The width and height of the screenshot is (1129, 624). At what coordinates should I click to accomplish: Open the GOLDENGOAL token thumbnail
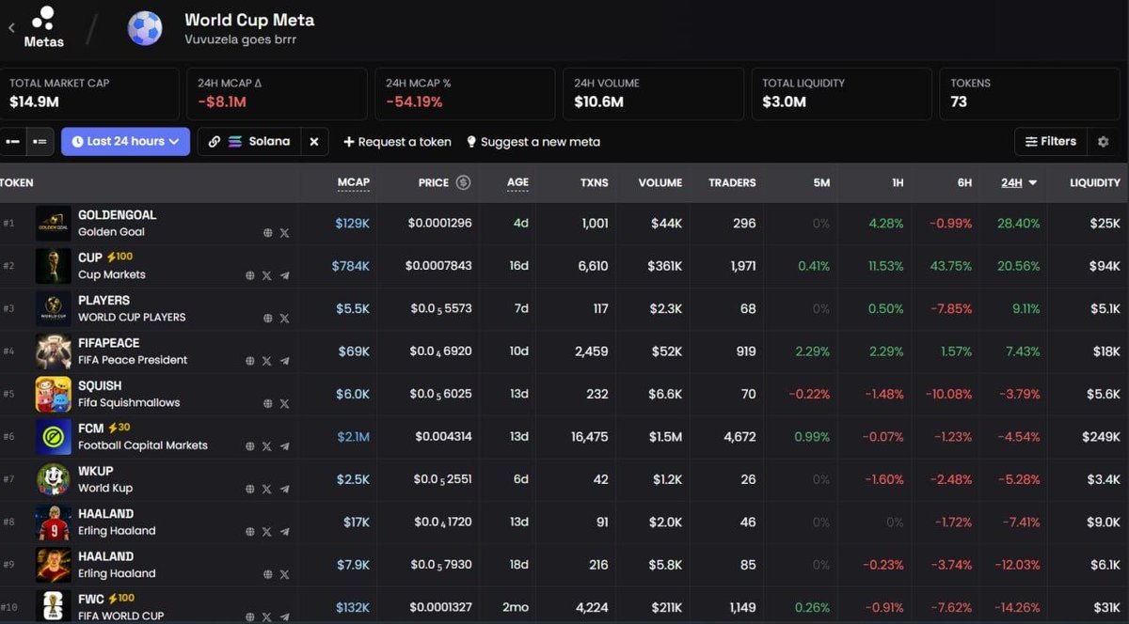54,224
